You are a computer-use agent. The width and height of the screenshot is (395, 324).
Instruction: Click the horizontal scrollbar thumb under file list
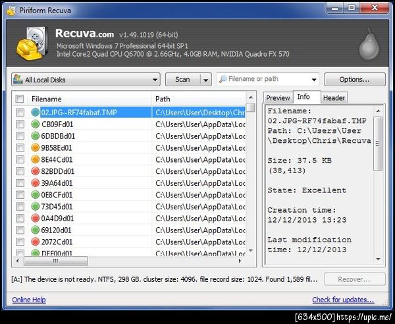click(x=56, y=261)
